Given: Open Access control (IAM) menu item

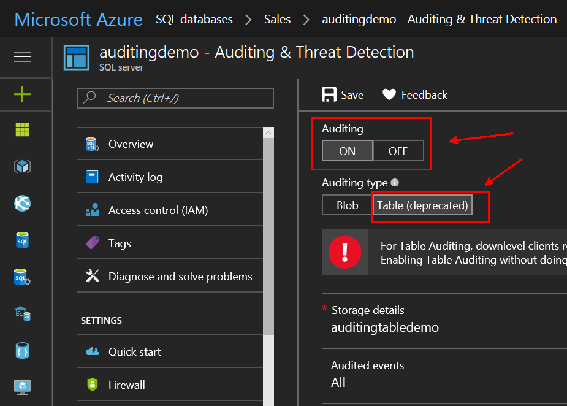Looking at the screenshot, I should [x=170, y=210].
